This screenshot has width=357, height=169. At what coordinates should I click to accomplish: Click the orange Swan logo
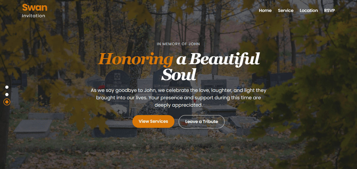click(35, 8)
